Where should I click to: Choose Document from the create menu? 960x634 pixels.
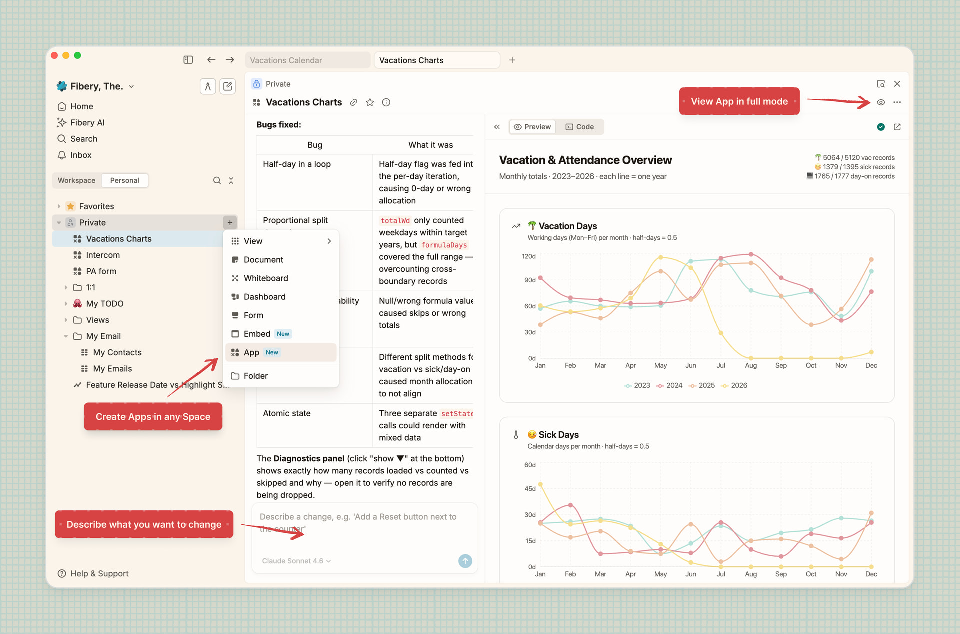(x=281, y=260)
